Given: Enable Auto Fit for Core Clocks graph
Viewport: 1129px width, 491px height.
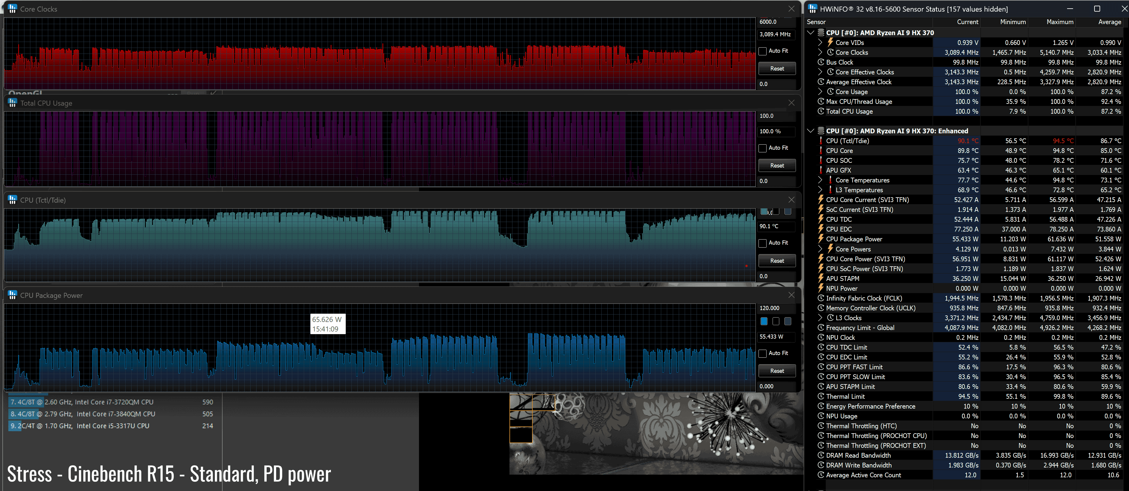Looking at the screenshot, I should [x=763, y=51].
